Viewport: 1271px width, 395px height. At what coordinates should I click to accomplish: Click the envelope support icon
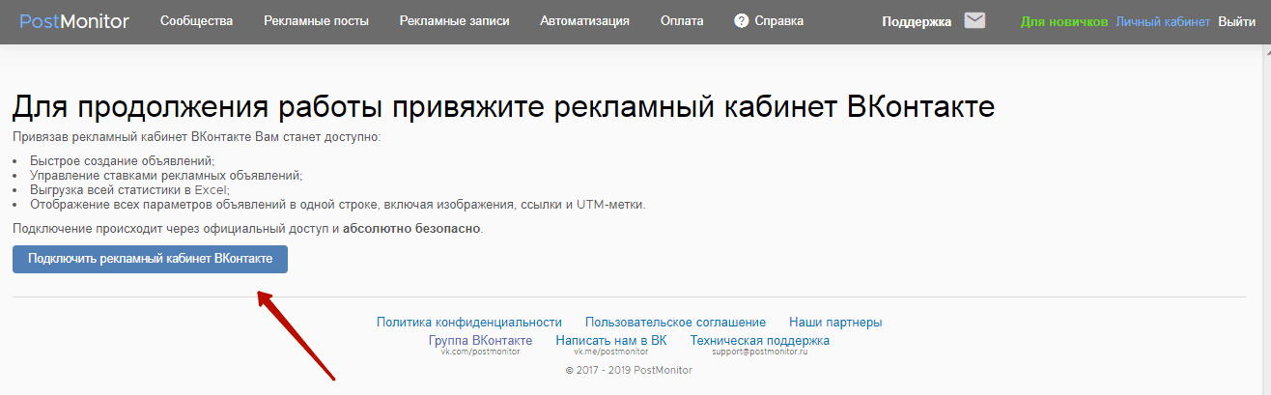[974, 20]
